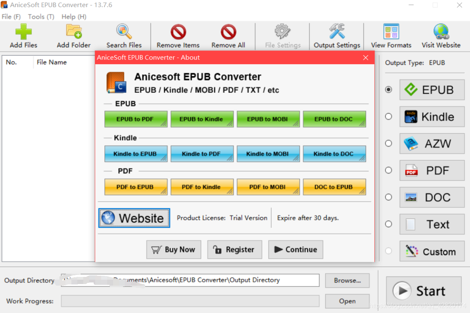Open Output Settings tools icon
This screenshot has height=313, width=470.
pyautogui.click(x=337, y=36)
